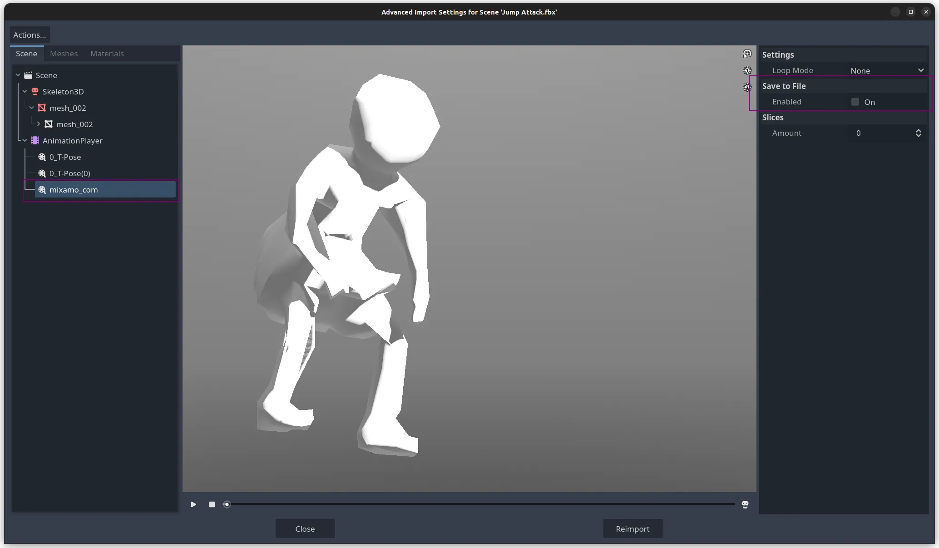The width and height of the screenshot is (939, 548).
Task: Select the AnimationPlayer node
Action: [x=72, y=141]
